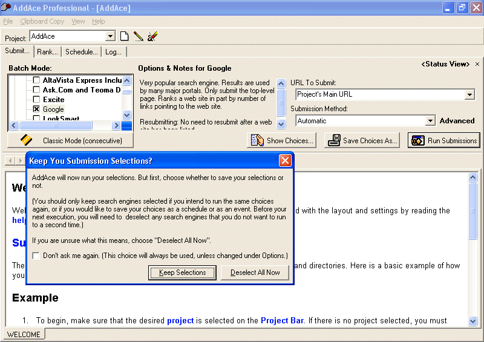Check the Excite checkbox
Image resolution: width=484 pixels, height=342 pixels.
36,99
